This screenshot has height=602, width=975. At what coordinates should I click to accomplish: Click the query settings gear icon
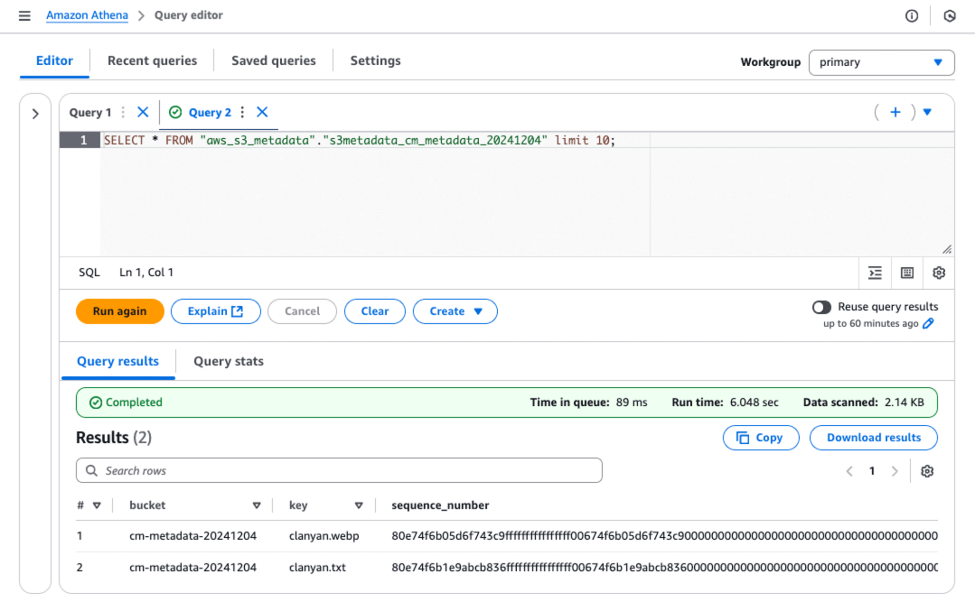(x=939, y=271)
